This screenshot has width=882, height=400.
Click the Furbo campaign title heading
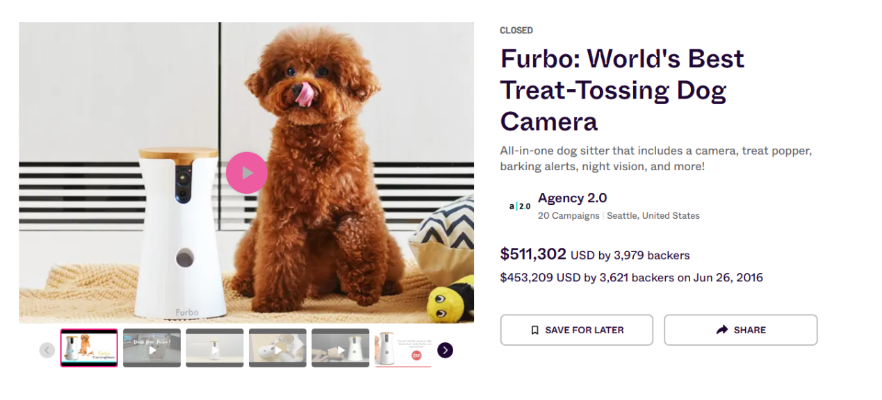622,90
